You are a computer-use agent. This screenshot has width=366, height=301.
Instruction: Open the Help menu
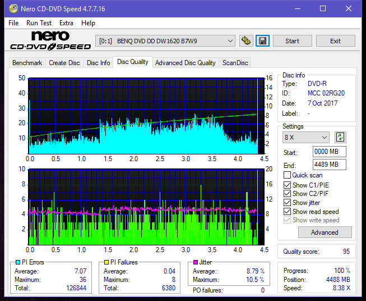(88, 23)
